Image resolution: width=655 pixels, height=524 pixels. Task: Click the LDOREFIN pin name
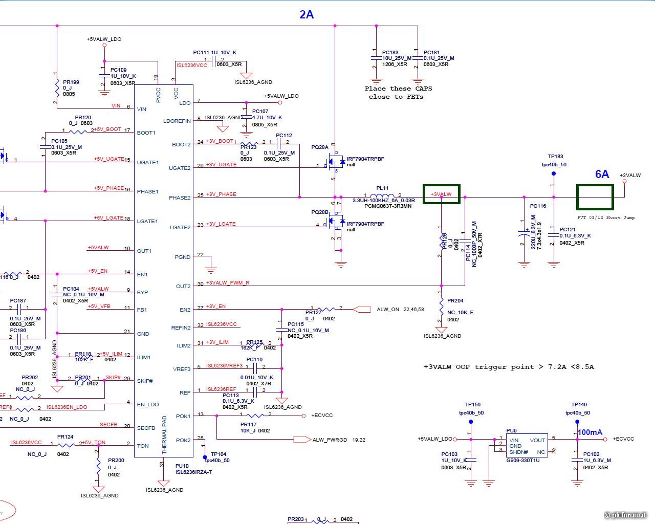point(177,121)
